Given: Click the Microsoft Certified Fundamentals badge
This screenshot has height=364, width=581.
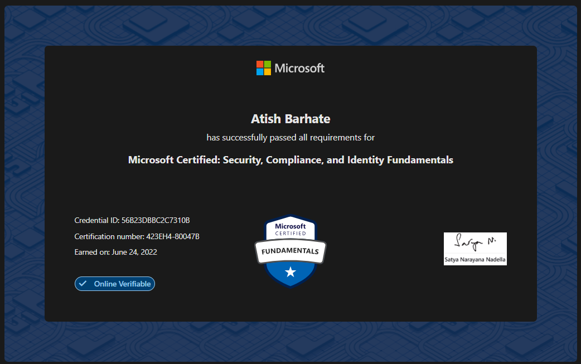Looking at the screenshot, I should [x=290, y=251].
